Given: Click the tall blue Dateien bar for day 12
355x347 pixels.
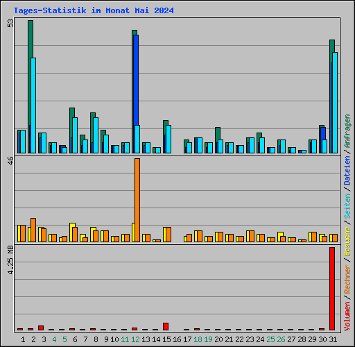Looking at the screenshot, I should pyautogui.click(x=136, y=80).
